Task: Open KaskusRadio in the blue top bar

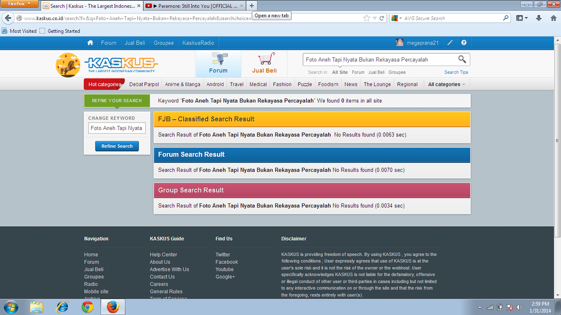Action: coord(198,43)
